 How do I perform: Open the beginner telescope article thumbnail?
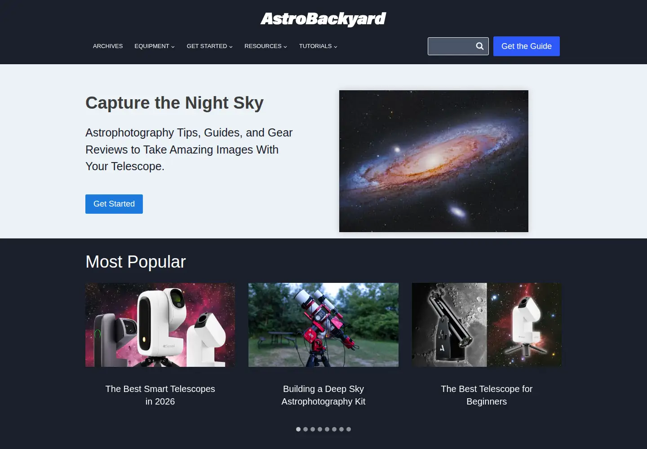[x=487, y=325]
